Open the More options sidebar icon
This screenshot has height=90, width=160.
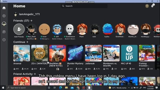point(4,40)
